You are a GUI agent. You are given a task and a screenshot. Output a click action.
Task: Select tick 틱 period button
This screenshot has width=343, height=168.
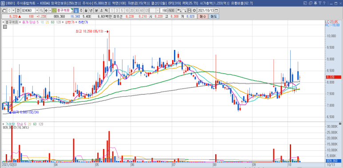click(106, 11)
